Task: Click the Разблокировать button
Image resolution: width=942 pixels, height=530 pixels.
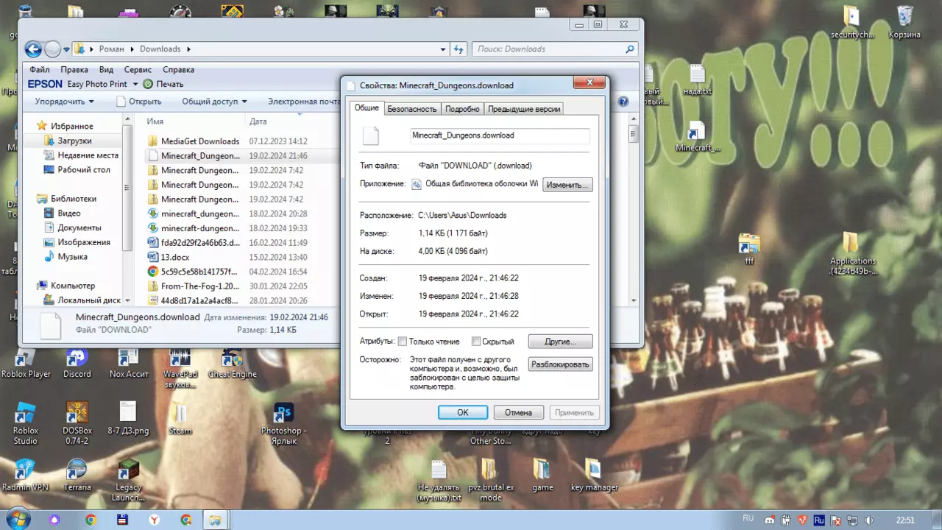Action: pyautogui.click(x=560, y=364)
